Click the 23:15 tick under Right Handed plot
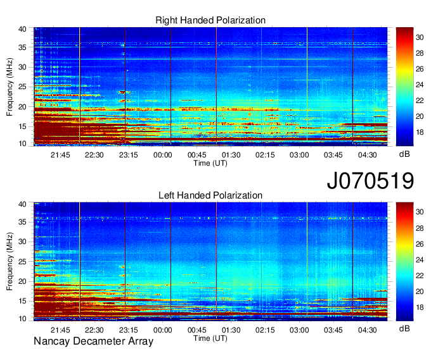Viewport: 431px width, 349px height. click(x=129, y=155)
